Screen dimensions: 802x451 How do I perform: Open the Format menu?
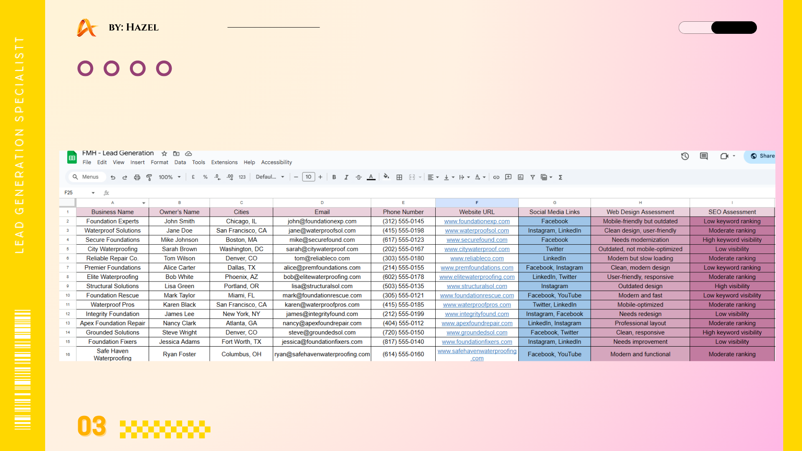pos(159,162)
